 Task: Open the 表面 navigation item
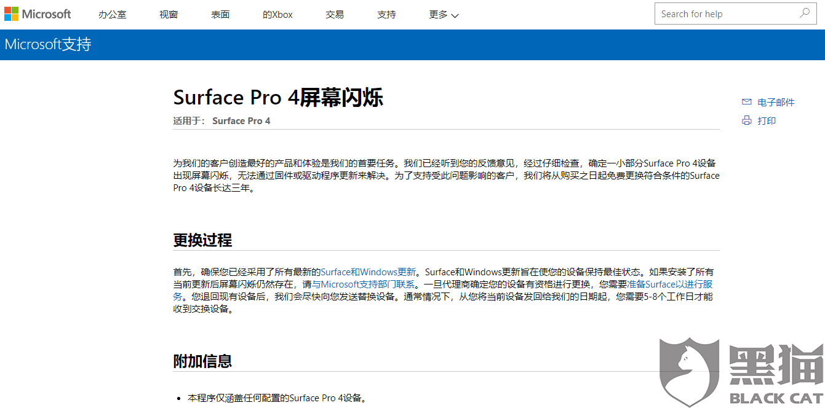220,14
